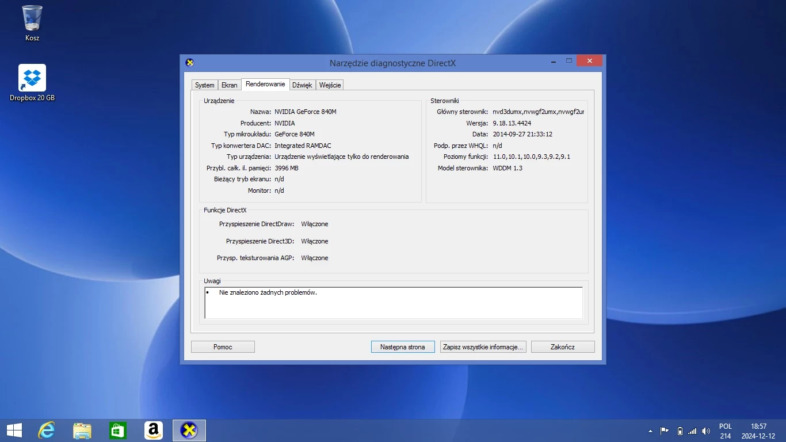Click the Zakończ button
The height and width of the screenshot is (442, 786).
(x=563, y=347)
